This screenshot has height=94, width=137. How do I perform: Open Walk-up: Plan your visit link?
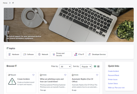[116, 88]
